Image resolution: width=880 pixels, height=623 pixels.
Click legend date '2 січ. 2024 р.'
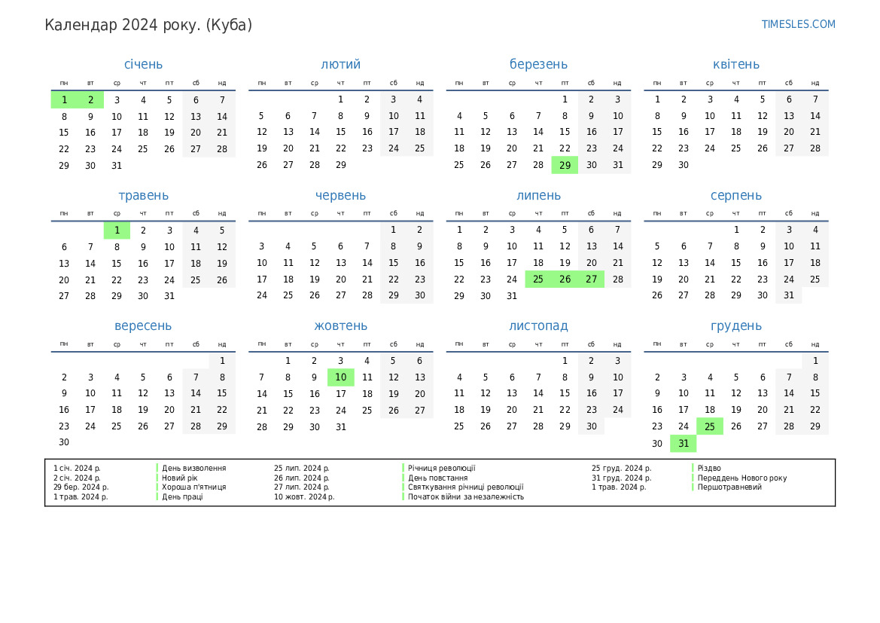click(77, 478)
